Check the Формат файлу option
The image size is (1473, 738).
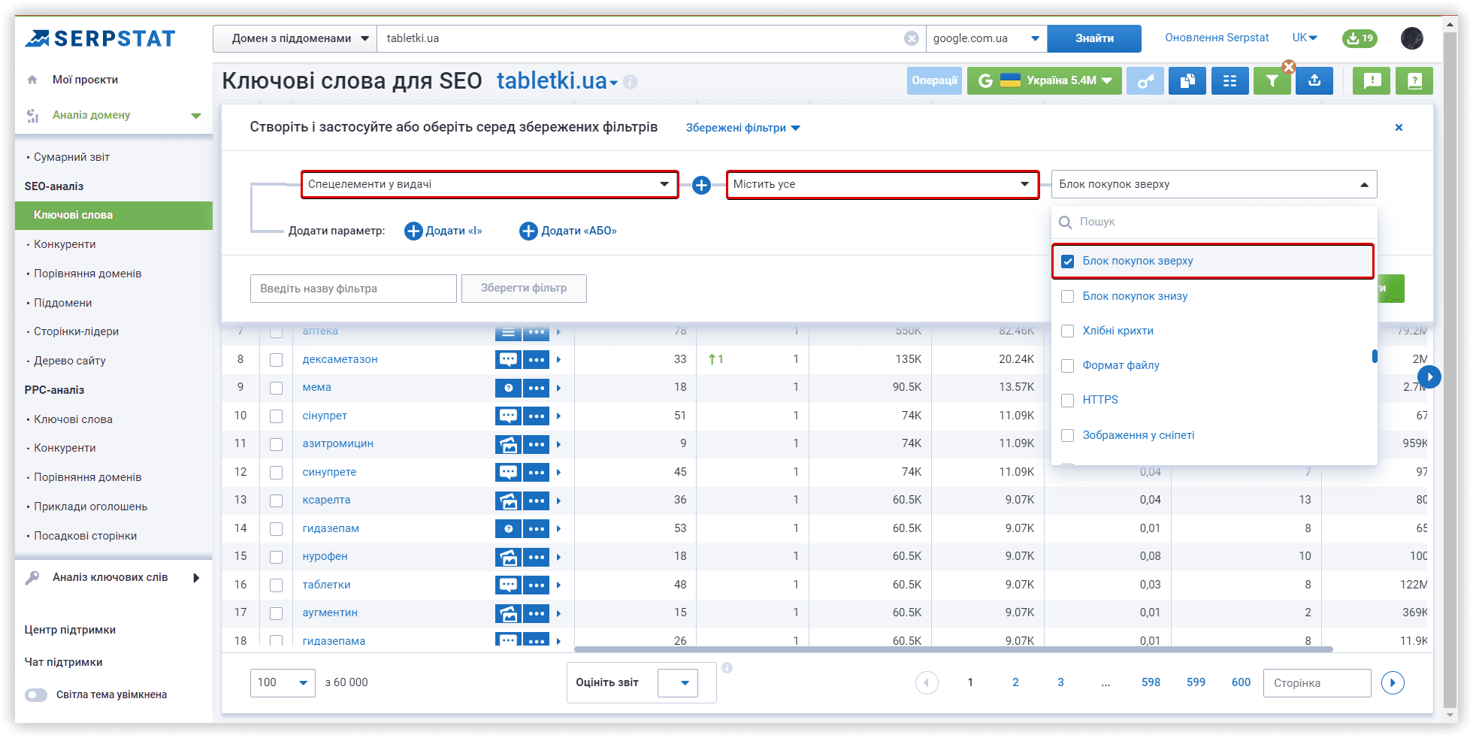tap(1067, 366)
